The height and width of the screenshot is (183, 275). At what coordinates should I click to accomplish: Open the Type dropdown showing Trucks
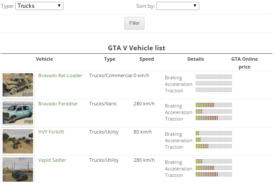[39, 6]
